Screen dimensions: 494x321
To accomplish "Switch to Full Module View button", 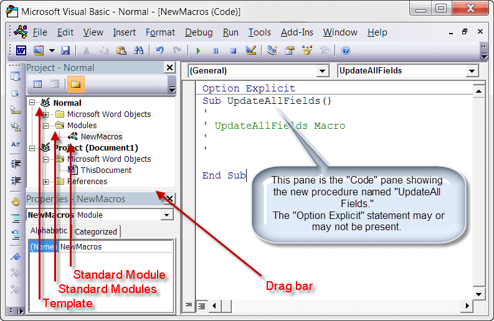I will [x=202, y=305].
